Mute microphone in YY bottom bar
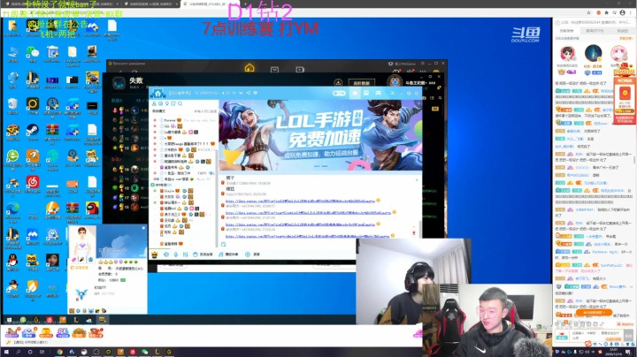Screen dimensions: 637x357 176,254
